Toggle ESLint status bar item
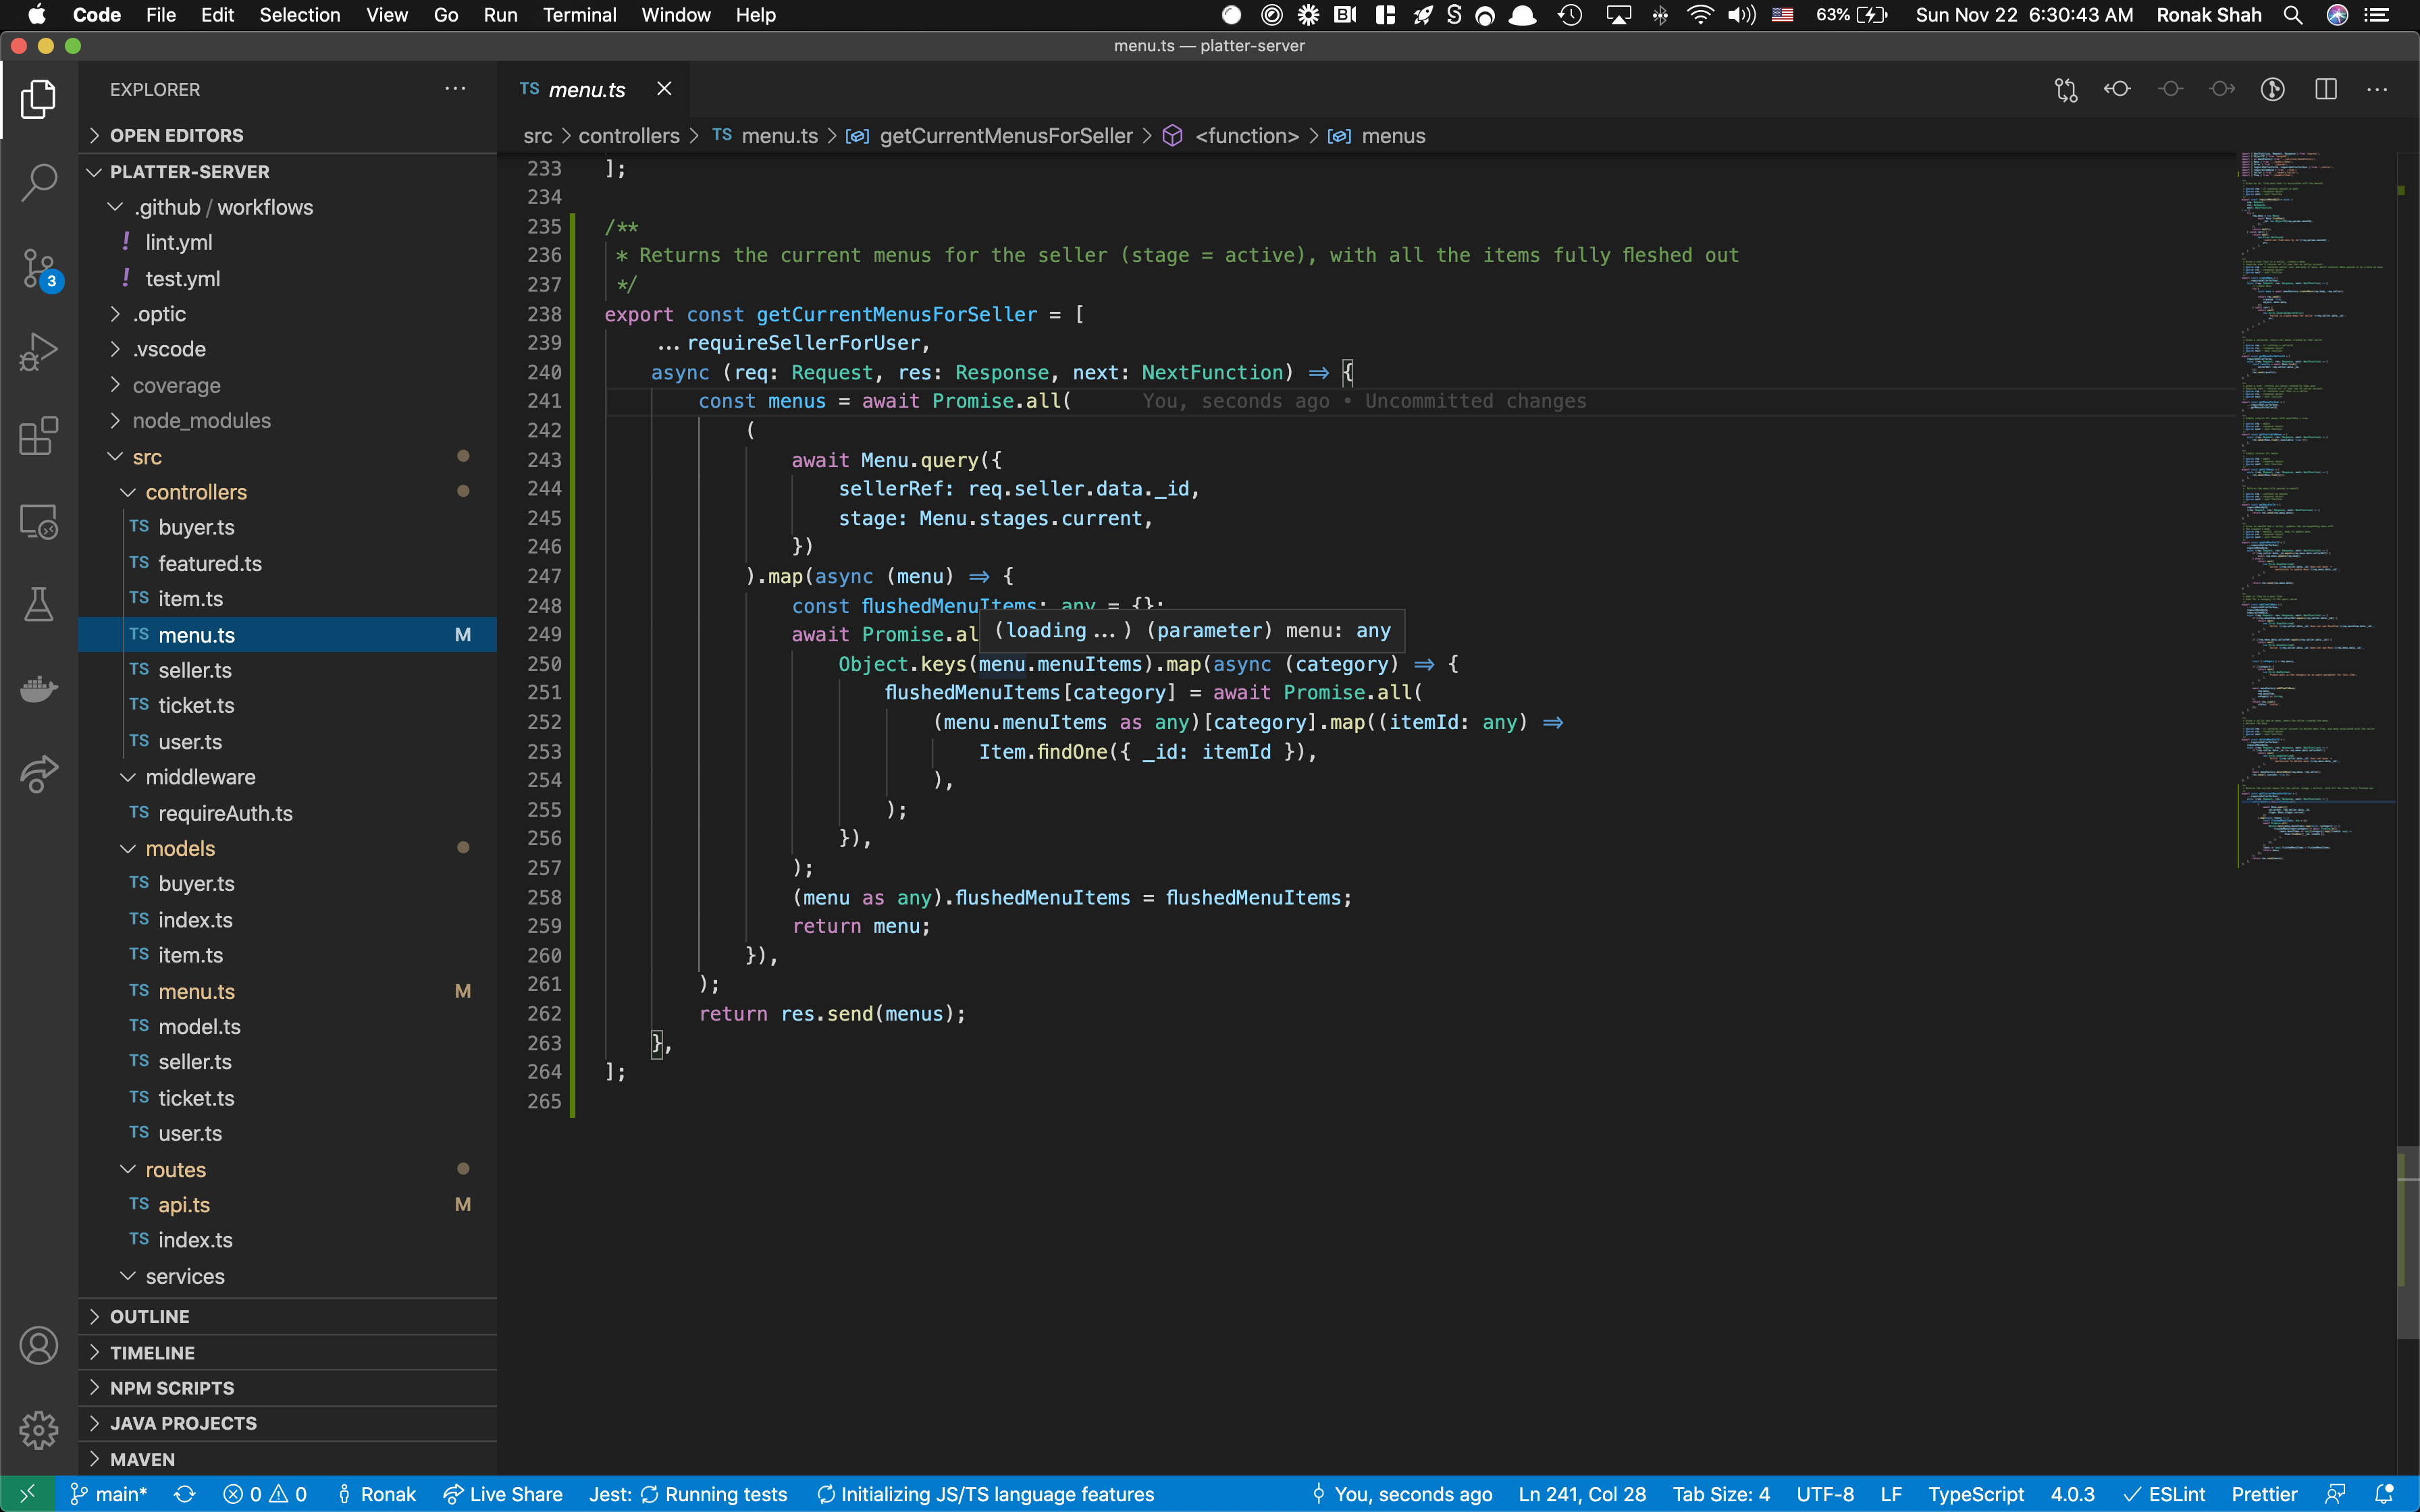The height and width of the screenshot is (1512, 2420). tap(2164, 1494)
